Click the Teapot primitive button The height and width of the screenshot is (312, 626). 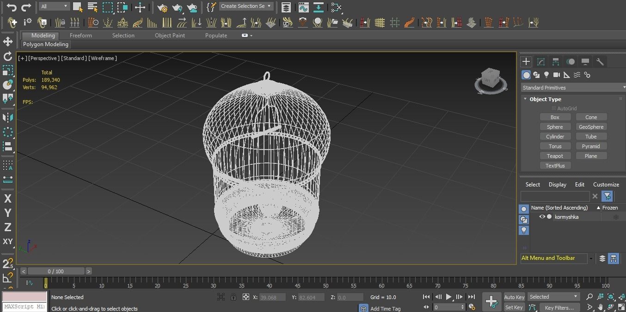(x=555, y=156)
